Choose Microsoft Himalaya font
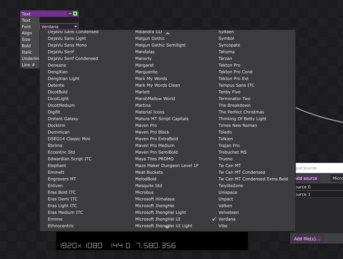 point(155,199)
